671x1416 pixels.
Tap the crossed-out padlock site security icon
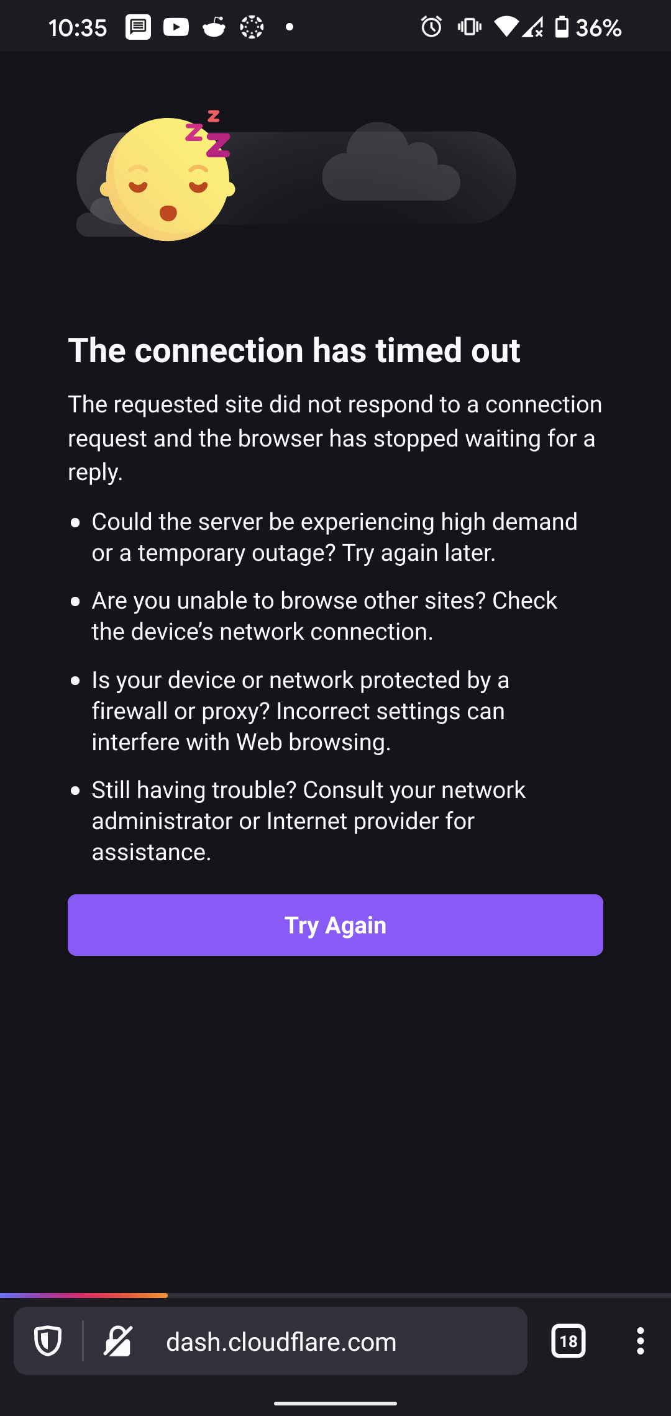point(118,1341)
